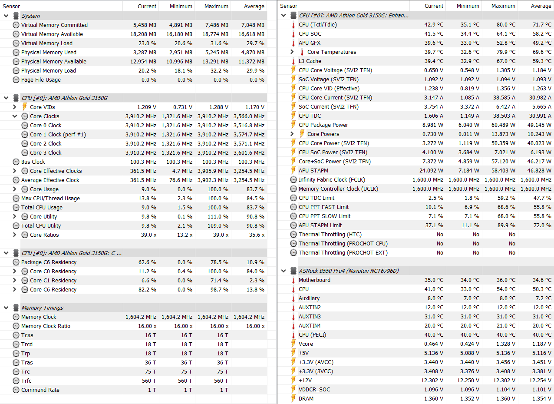The height and width of the screenshot is (404, 554).
Task: Expand Core Effective Clocks
Action: pyautogui.click(x=15, y=171)
